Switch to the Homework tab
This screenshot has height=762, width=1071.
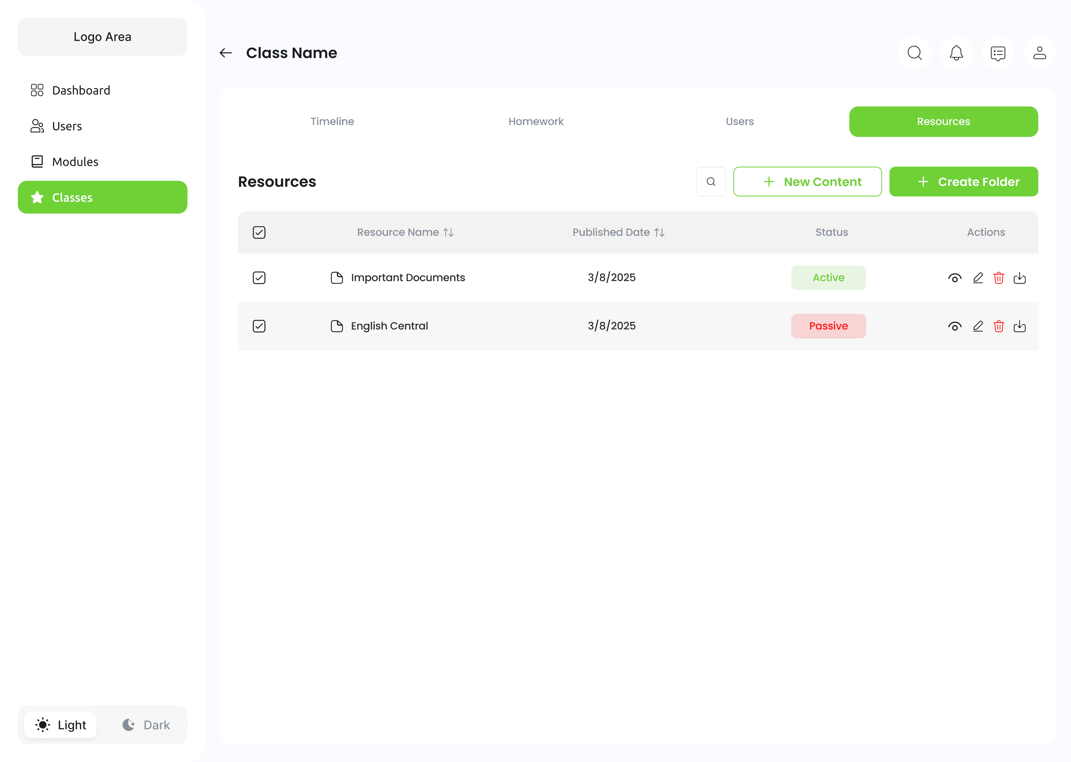535,122
